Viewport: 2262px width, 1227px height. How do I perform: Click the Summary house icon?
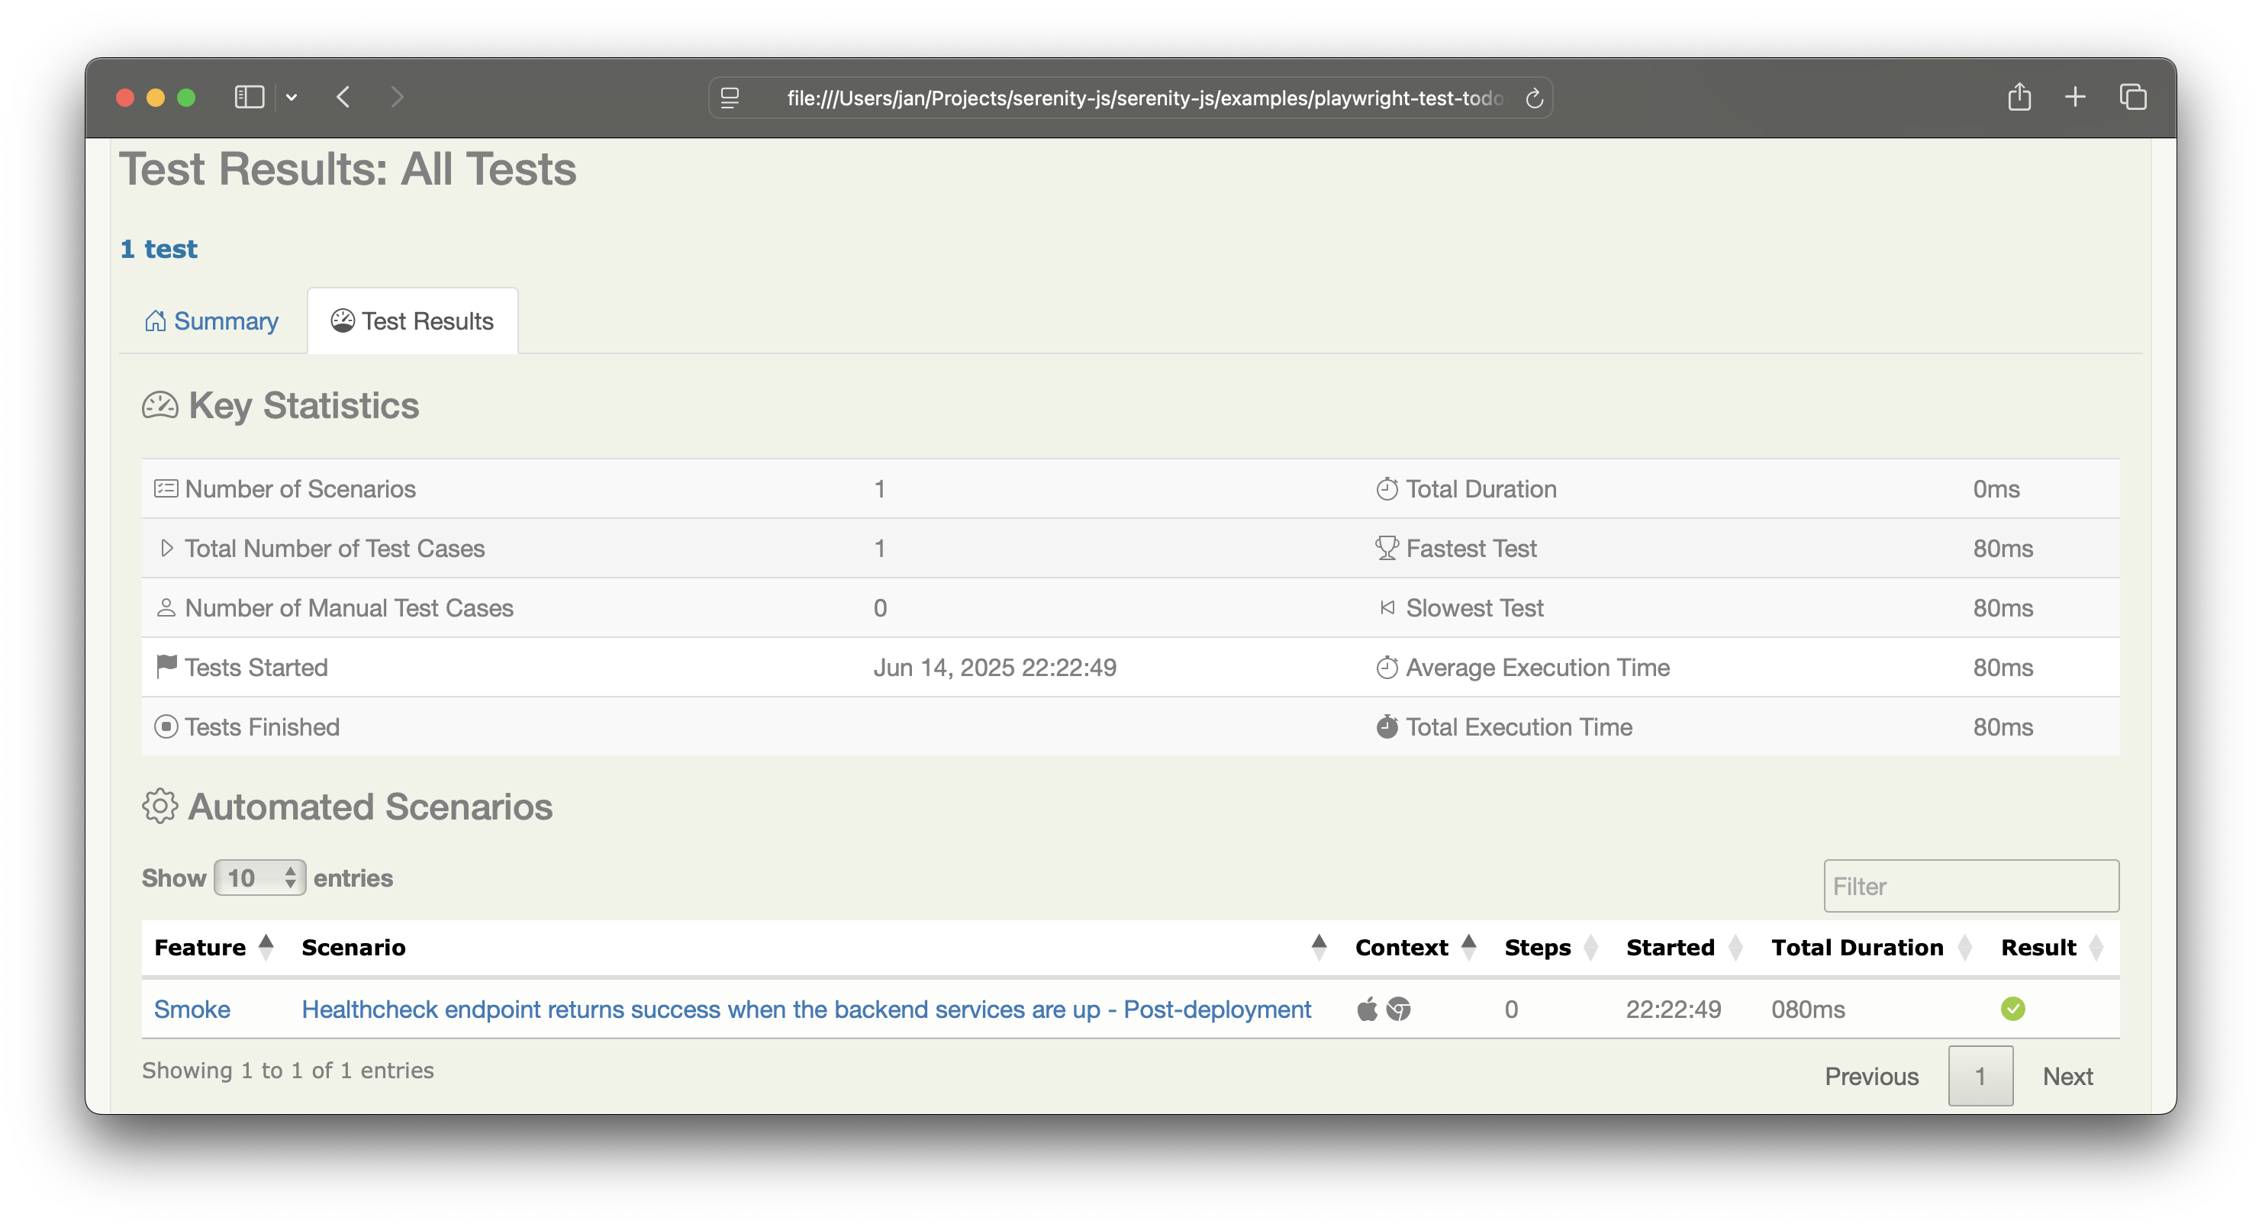155,321
